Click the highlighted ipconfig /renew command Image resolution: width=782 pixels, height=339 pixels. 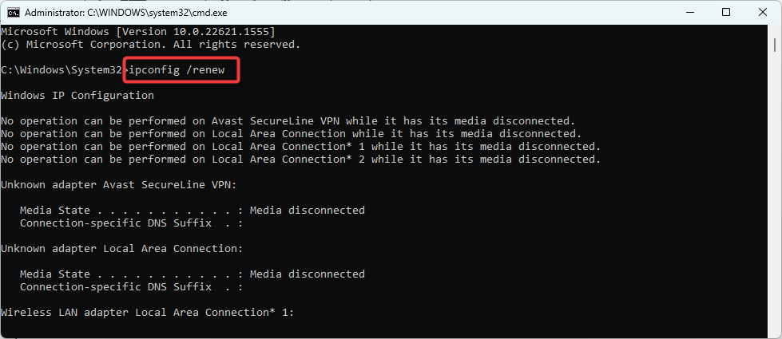182,71
